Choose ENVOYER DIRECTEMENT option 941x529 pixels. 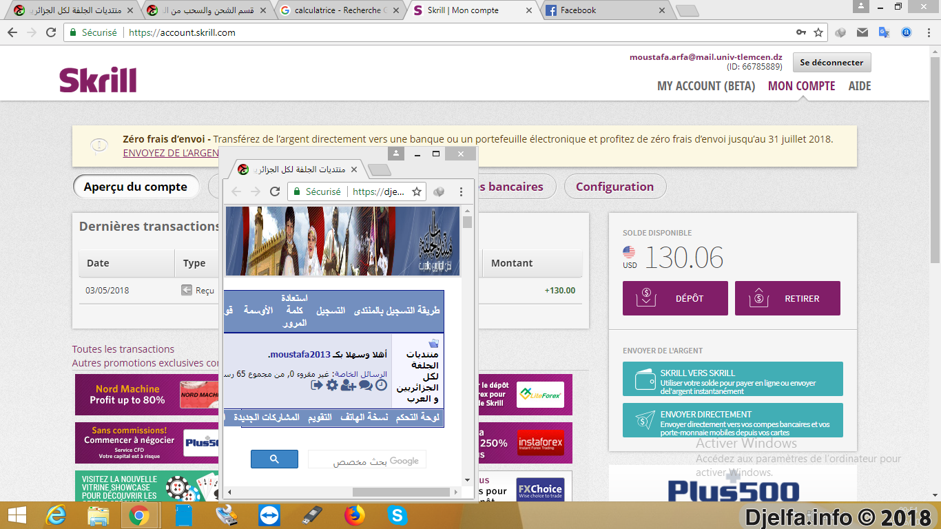pos(733,420)
